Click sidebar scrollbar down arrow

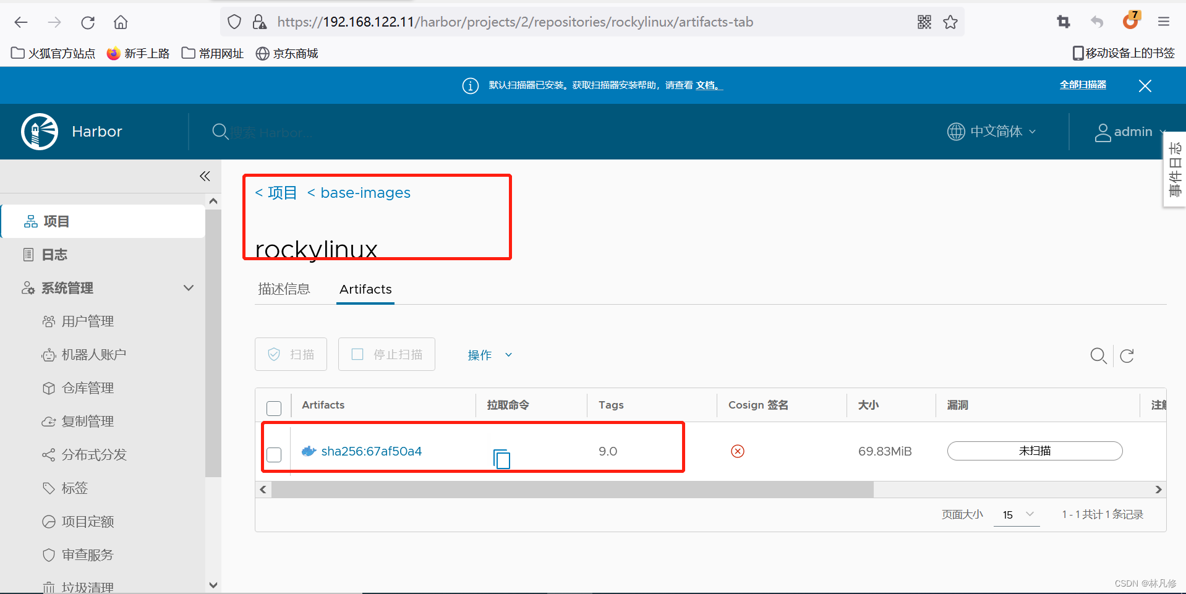pyautogui.click(x=213, y=585)
